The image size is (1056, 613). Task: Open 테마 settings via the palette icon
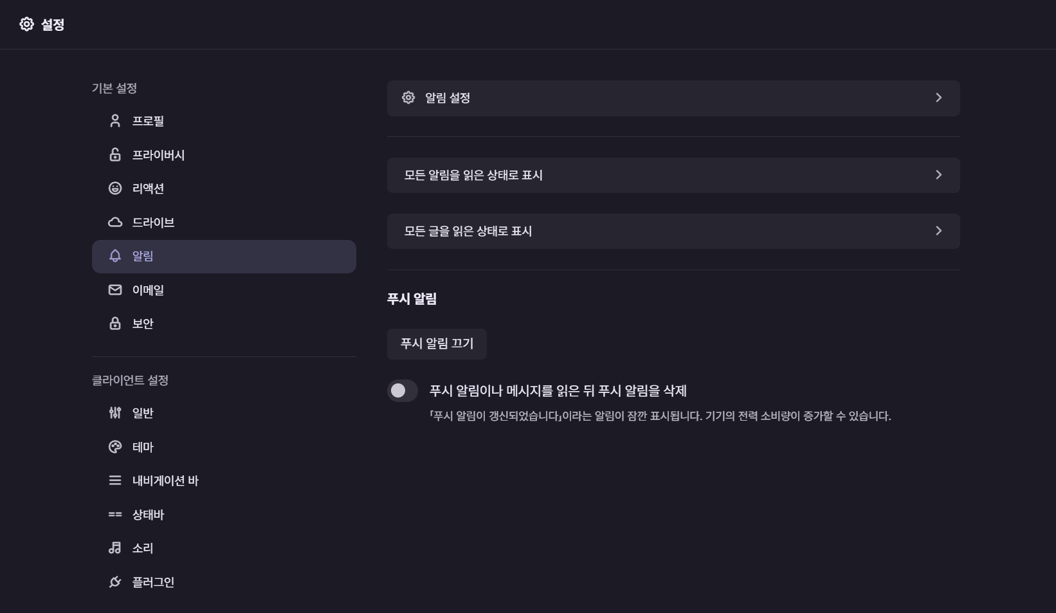tap(114, 447)
